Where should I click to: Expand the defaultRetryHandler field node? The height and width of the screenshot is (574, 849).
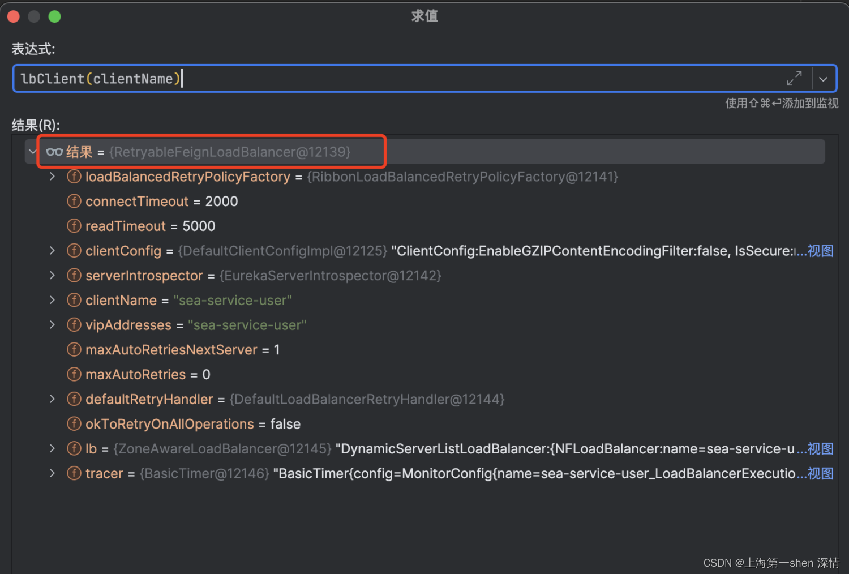[53, 399]
